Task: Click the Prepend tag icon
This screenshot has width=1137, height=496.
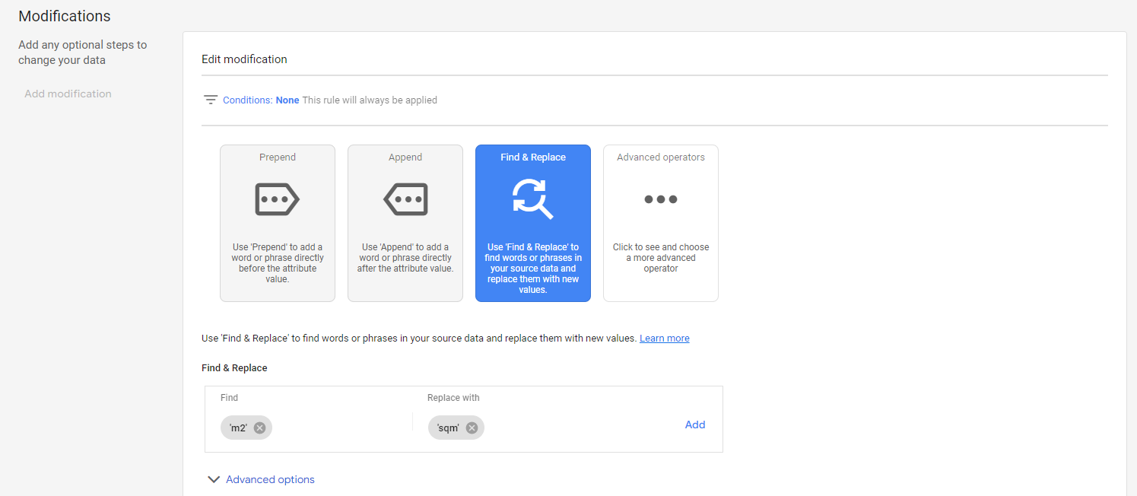Action: [x=278, y=199]
